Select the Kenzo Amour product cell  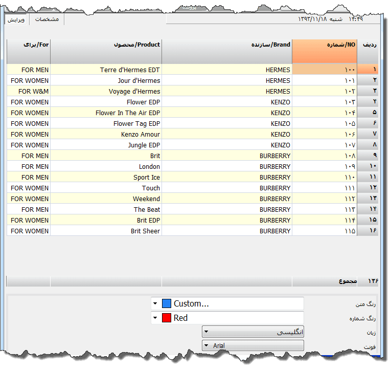coord(106,134)
